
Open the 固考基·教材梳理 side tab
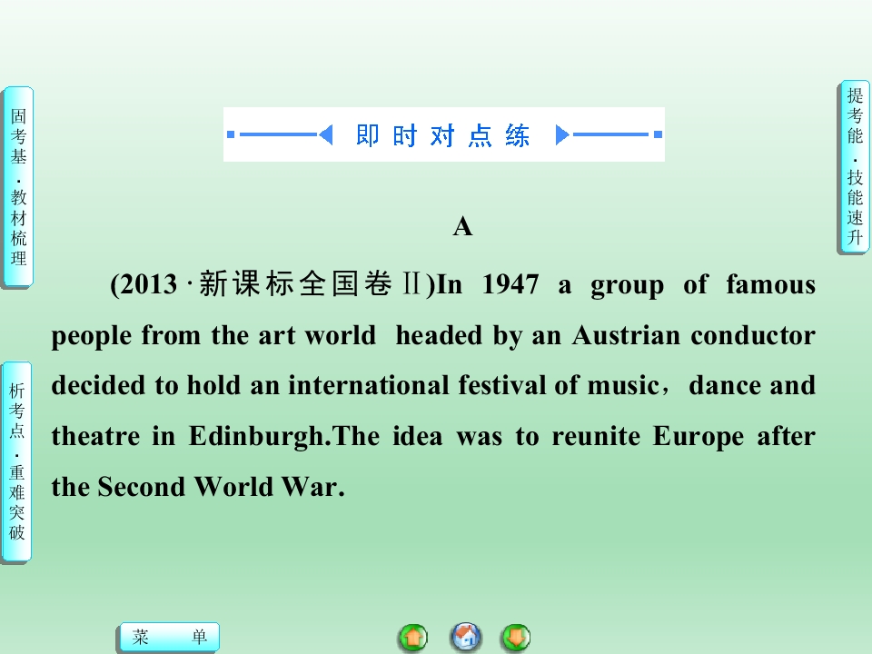[18, 187]
